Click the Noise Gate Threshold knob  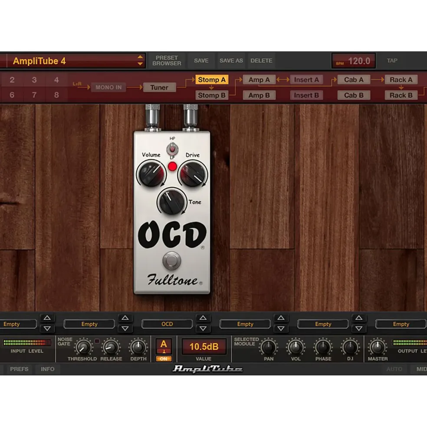tap(83, 347)
